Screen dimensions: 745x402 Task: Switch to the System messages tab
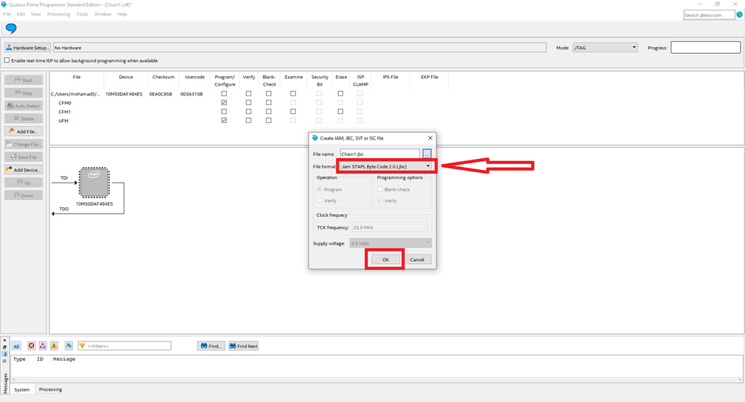coord(22,389)
